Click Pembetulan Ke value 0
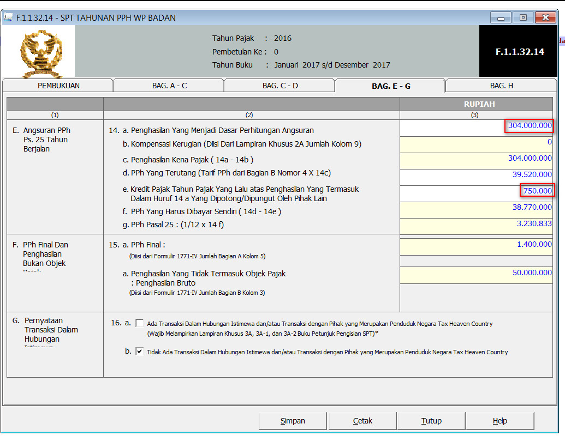The image size is (565, 436). (x=276, y=52)
